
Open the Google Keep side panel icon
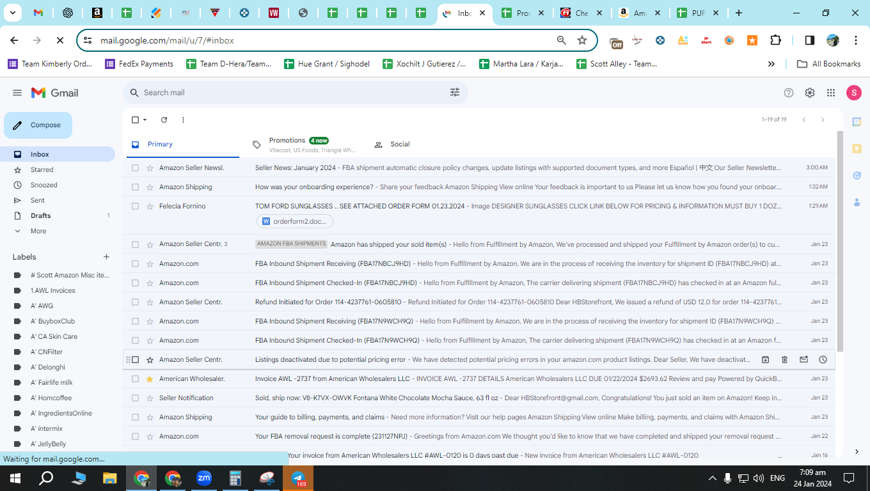[857, 148]
